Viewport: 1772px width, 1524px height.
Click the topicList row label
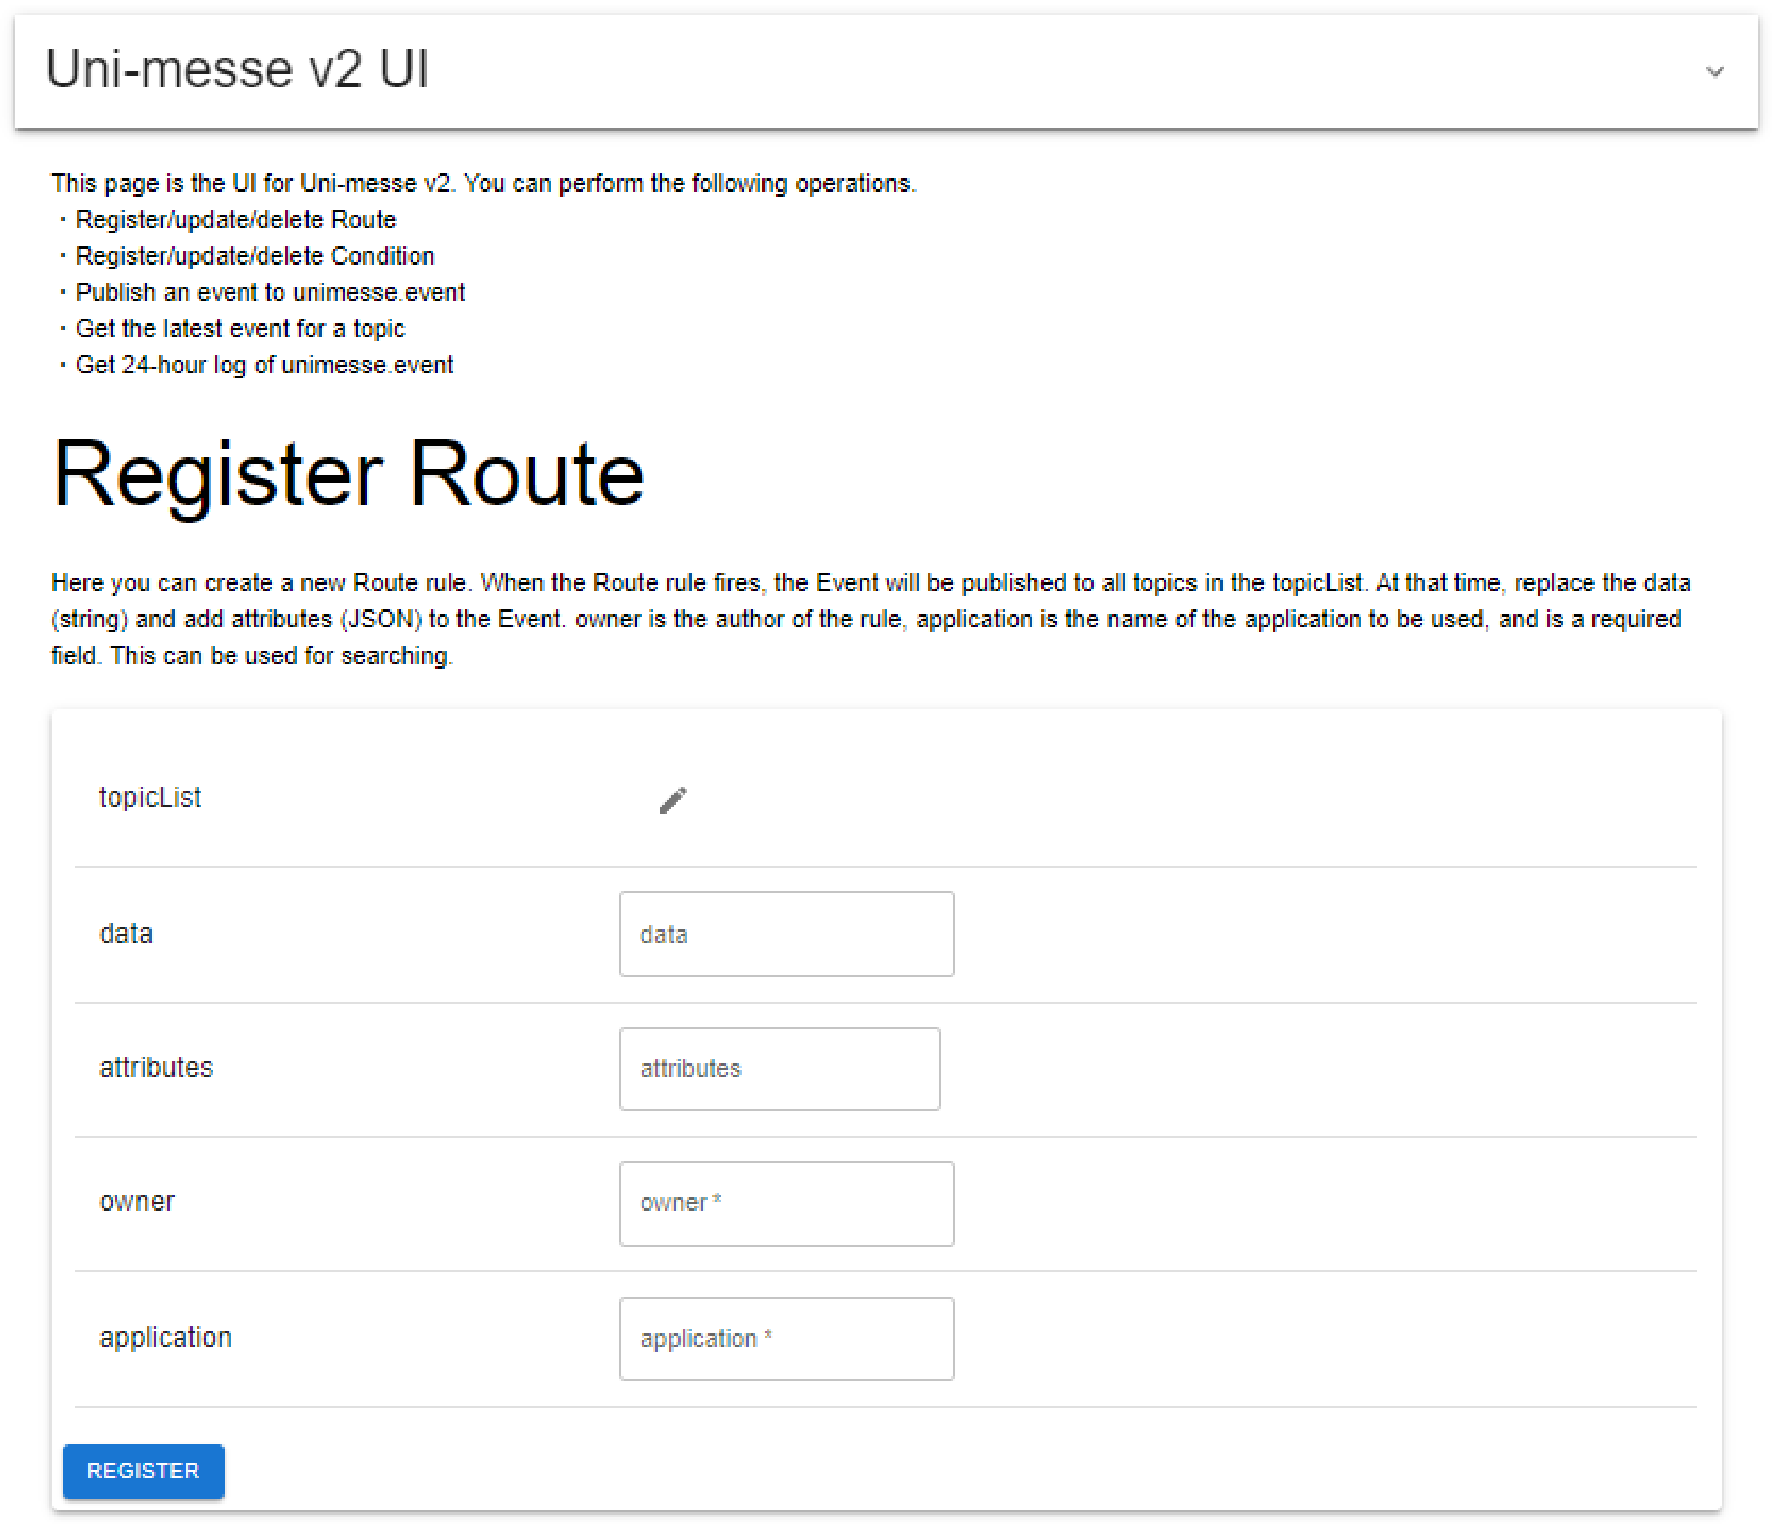[150, 797]
